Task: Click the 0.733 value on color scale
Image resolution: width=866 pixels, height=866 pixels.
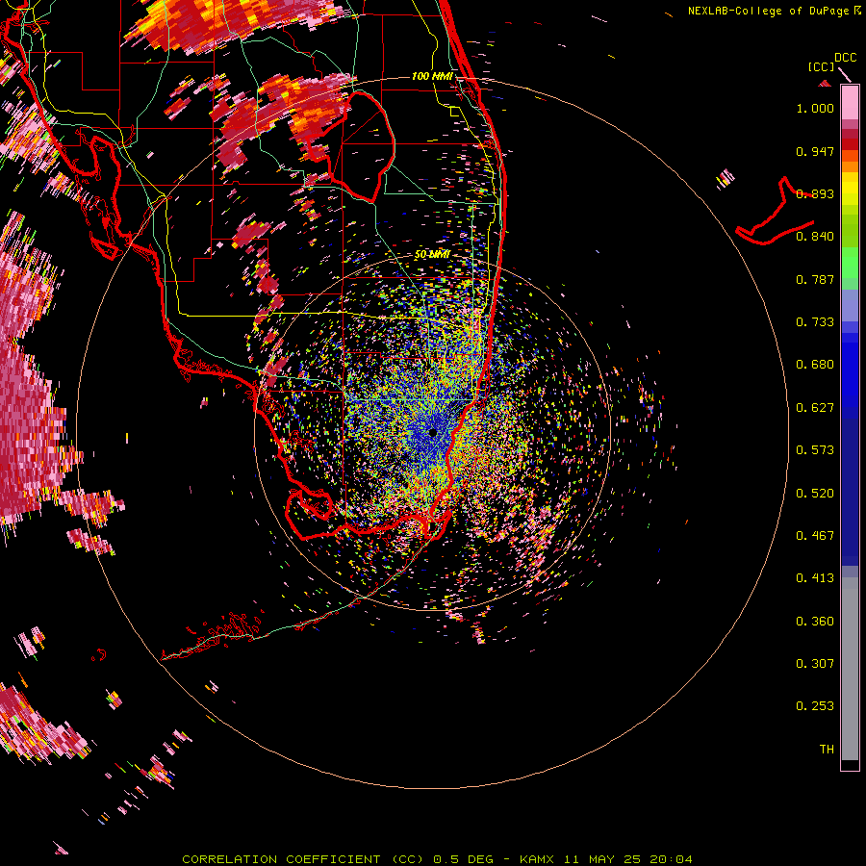Action: coord(815,322)
